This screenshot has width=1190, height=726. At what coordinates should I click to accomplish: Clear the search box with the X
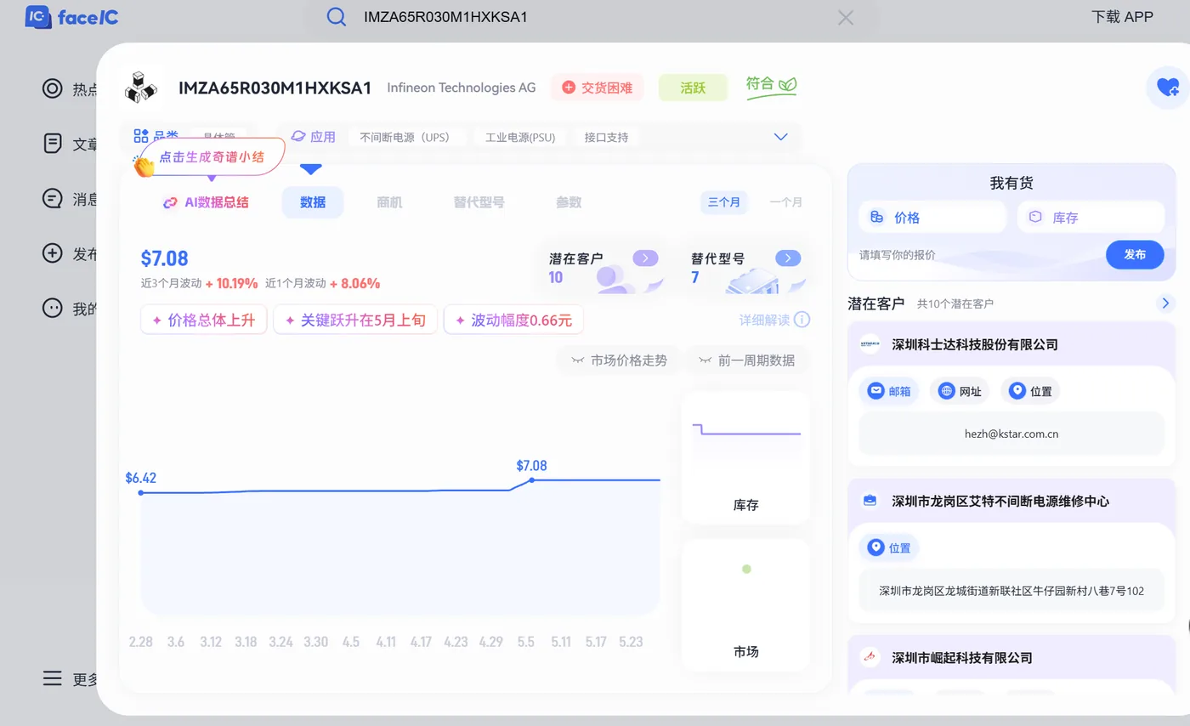point(846,18)
